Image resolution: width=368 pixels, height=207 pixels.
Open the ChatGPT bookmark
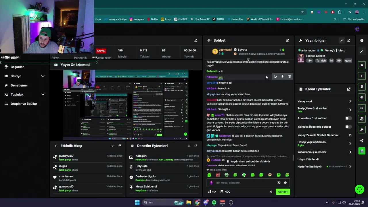click(181, 19)
